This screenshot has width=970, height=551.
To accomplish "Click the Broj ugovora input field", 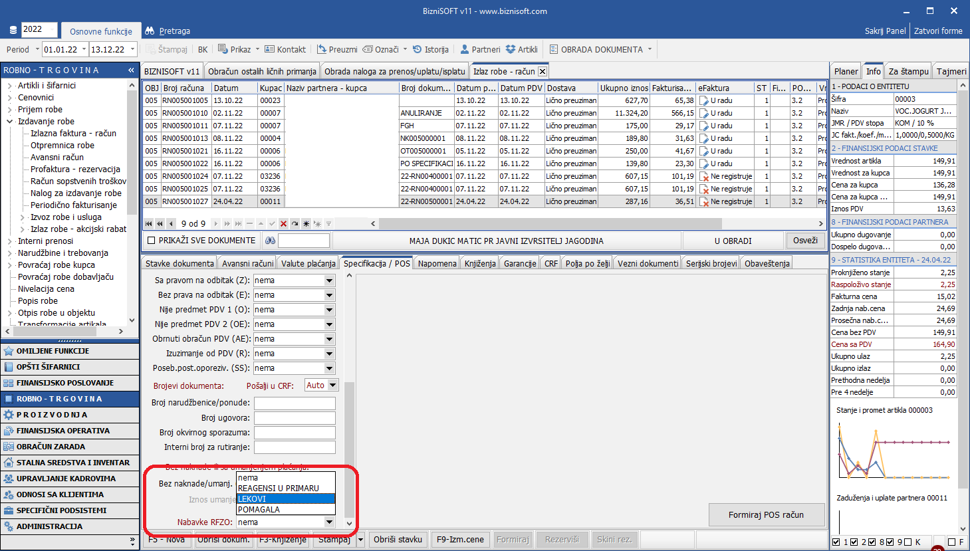I will click(295, 418).
